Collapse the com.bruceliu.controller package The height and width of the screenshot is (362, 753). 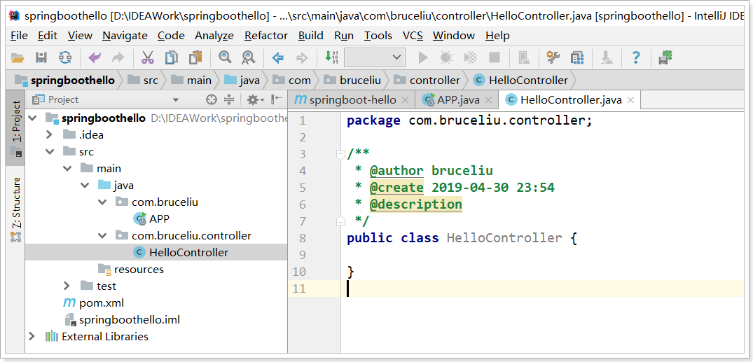click(x=102, y=236)
